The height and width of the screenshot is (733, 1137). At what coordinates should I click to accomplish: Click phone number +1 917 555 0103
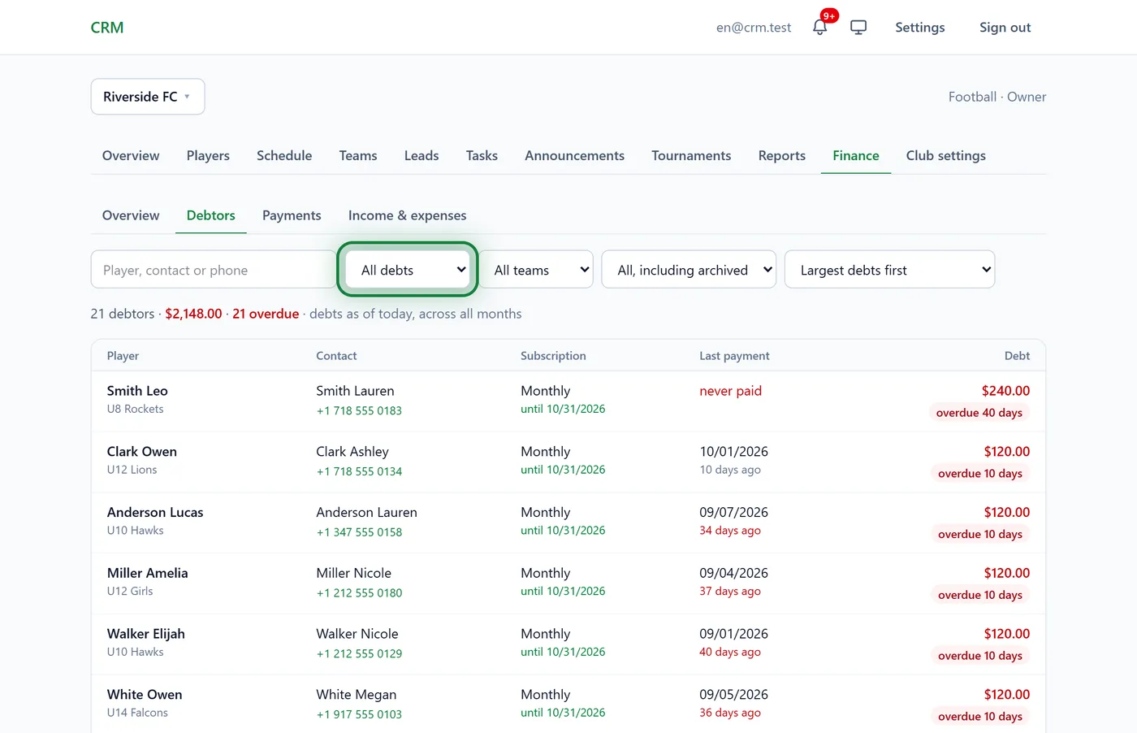click(x=359, y=714)
